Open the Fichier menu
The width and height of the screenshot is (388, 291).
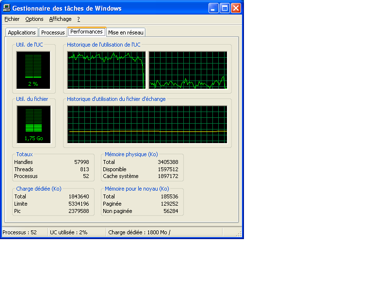pyautogui.click(x=12, y=19)
